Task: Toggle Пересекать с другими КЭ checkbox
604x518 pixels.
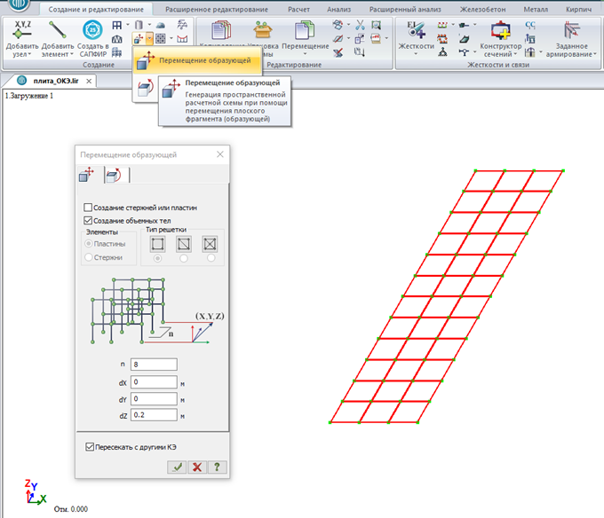Action: click(90, 447)
